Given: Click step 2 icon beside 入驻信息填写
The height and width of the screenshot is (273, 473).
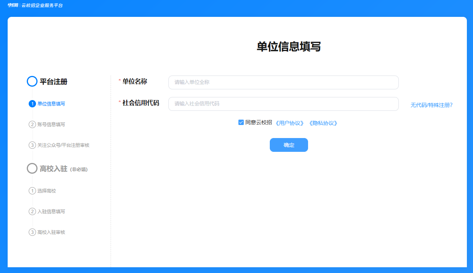Looking at the screenshot, I should tap(32, 211).
